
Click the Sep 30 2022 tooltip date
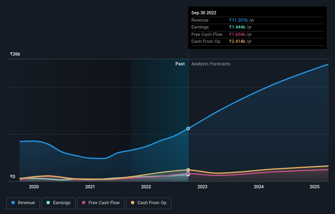click(x=204, y=13)
